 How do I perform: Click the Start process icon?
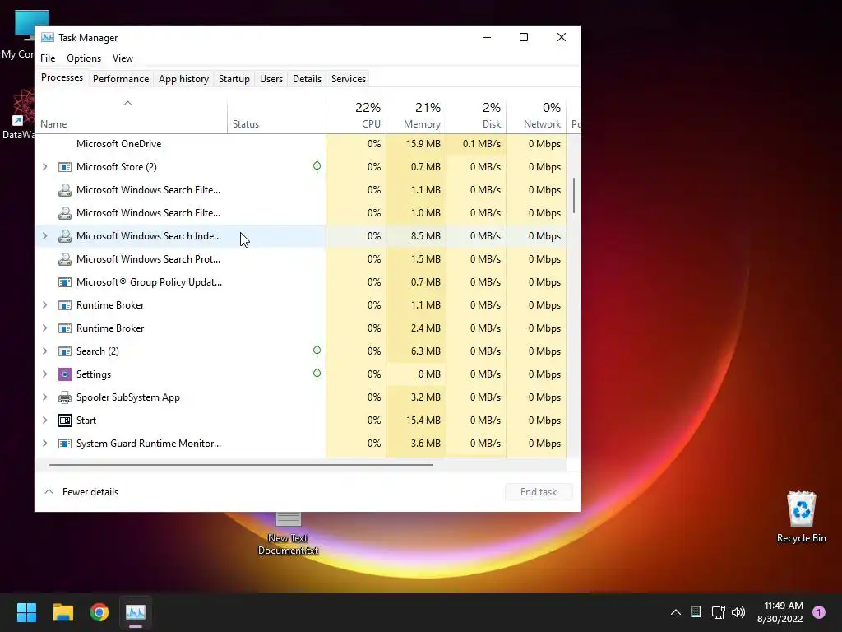point(64,421)
